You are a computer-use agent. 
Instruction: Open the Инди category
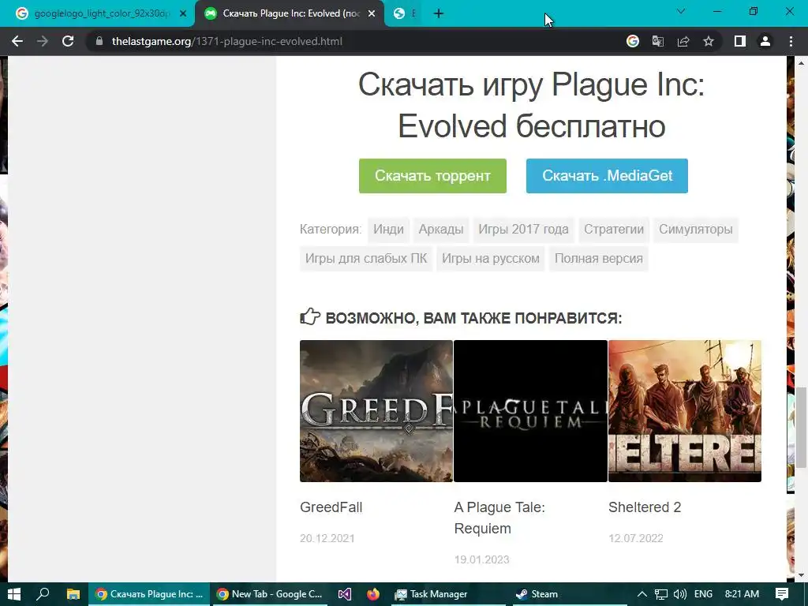(388, 230)
